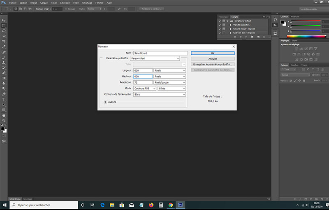The width and height of the screenshot is (329, 210).
Task: Select the Horizontal Type tool
Action: [x=4, y=99]
